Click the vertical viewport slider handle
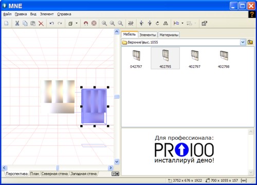This screenshot has width=257, height=185. 117,97
